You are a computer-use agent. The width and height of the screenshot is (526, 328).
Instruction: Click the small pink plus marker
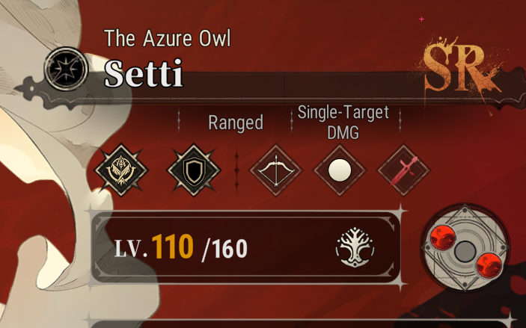[422, 19]
